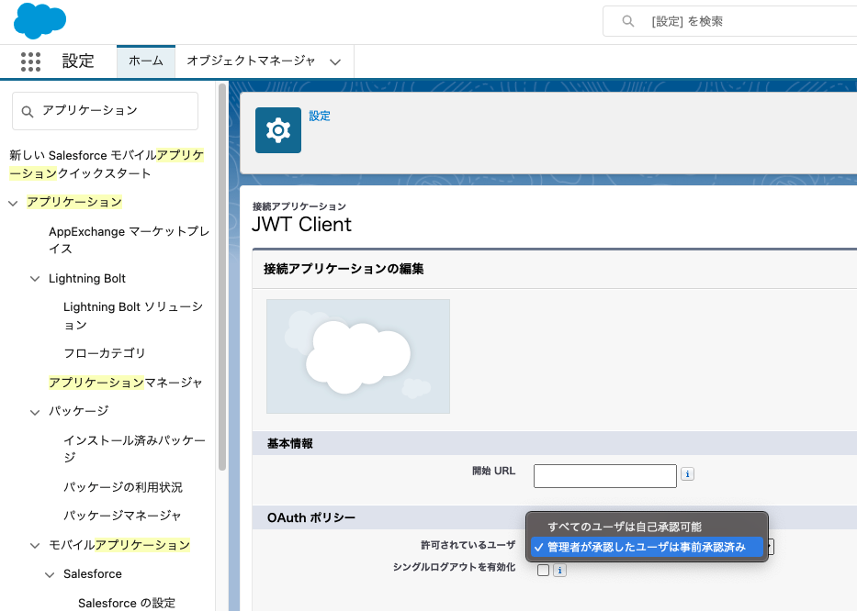Image resolution: width=857 pixels, height=611 pixels.
Task: Collapse the Lightning Bolt tree node
Action: pyautogui.click(x=35, y=279)
